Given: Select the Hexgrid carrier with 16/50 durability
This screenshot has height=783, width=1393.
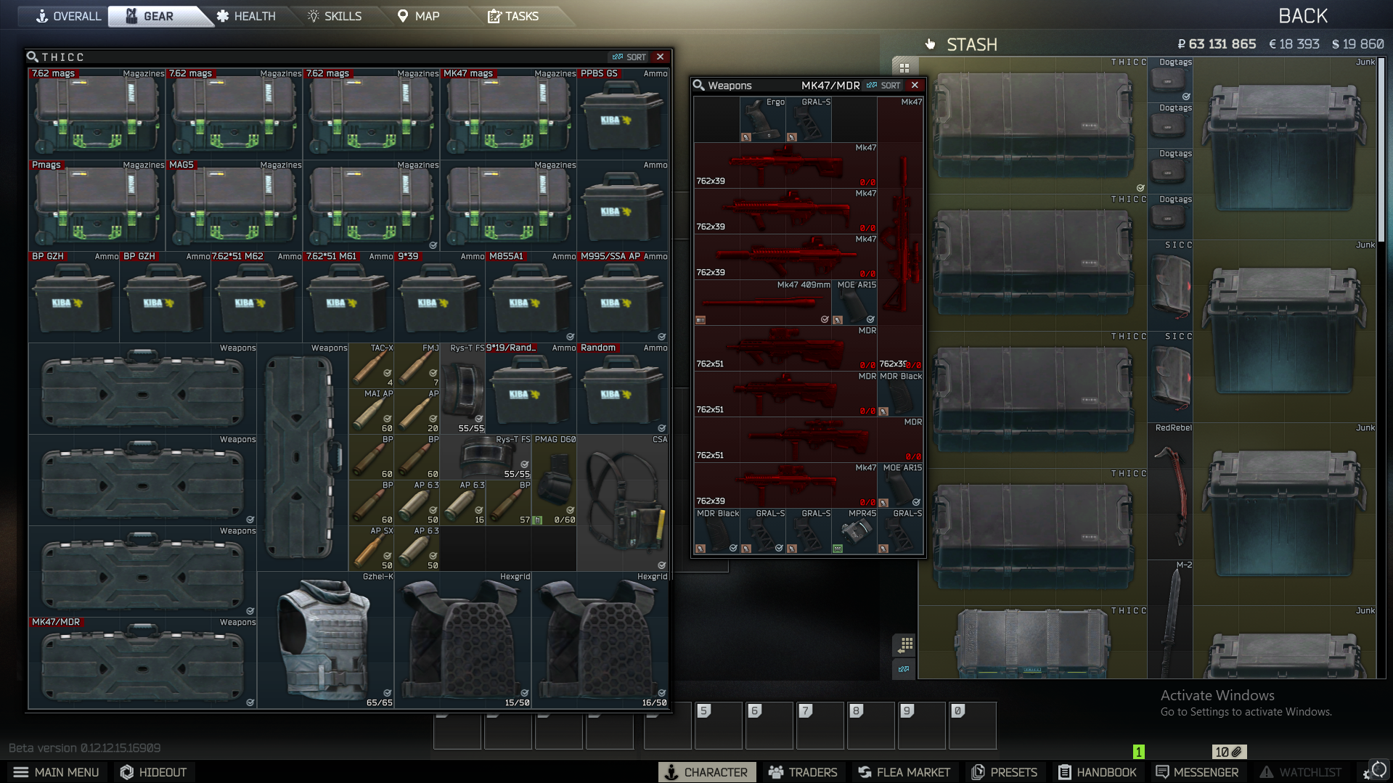Looking at the screenshot, I should (600, 640).
